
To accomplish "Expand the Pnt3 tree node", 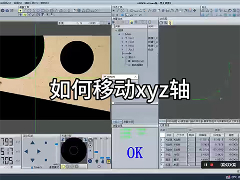I will coord(122,46).
